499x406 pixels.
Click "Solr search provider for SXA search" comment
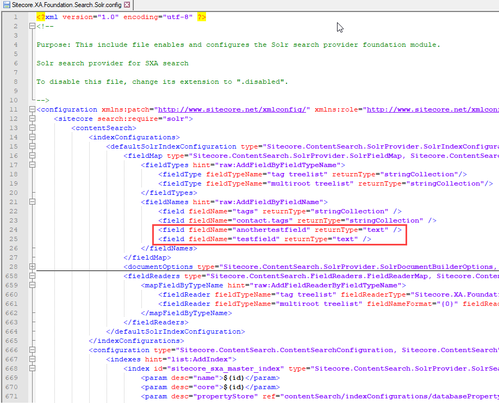(x=113, y=64)
